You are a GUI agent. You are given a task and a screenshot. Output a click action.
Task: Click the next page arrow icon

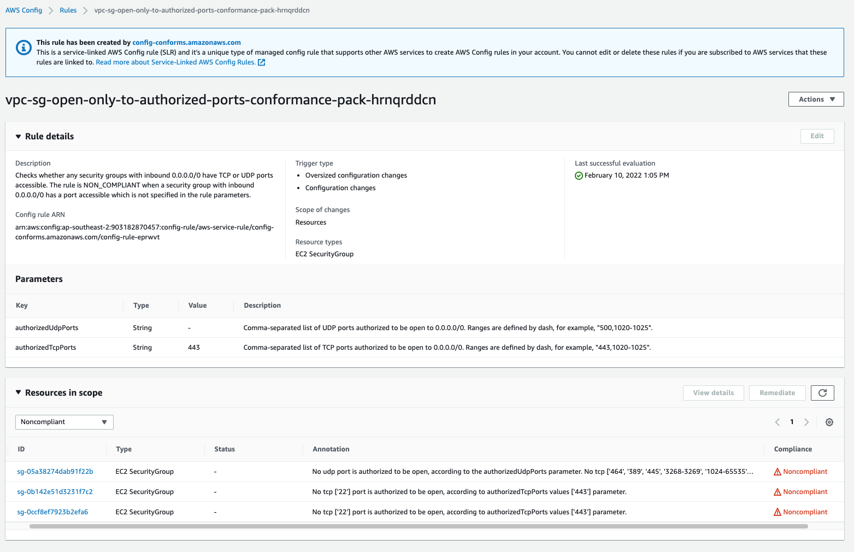click(x=806, y=422)
